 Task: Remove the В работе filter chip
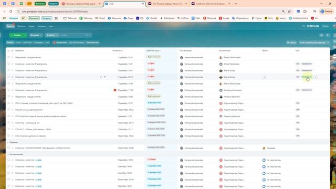[57, 35]
